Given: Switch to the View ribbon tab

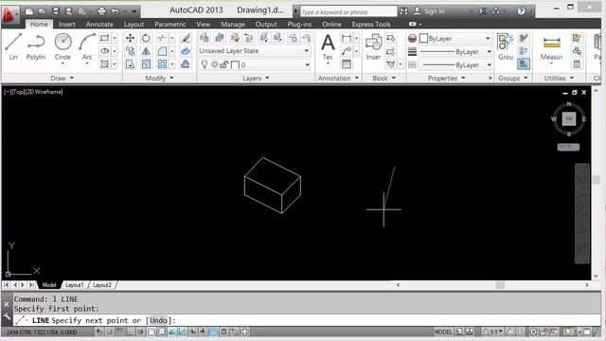Looking at the screenshot, I should [203, 24].
